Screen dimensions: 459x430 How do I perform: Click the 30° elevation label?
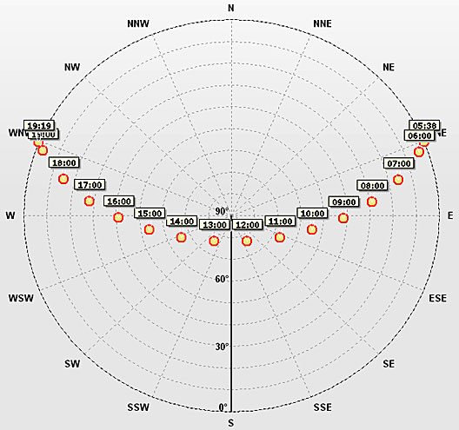point(222,347)
